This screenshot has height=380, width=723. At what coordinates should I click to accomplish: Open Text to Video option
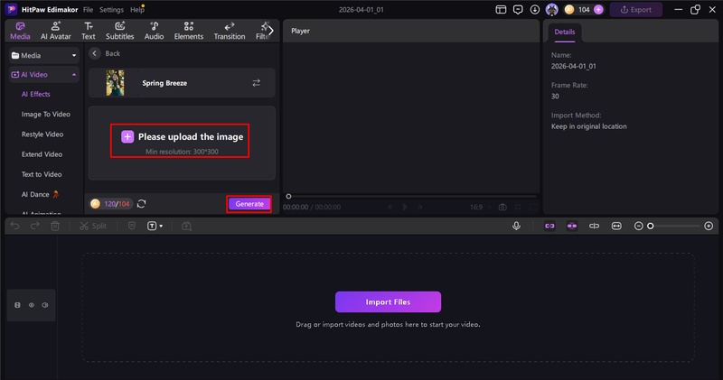(42, 174)
